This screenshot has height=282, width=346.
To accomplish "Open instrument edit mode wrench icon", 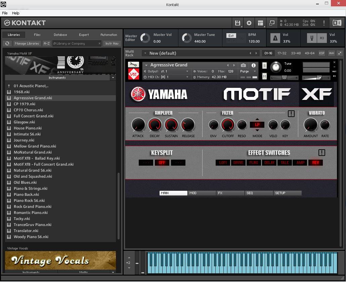I will pyautogui.click(x=133, y=65).
